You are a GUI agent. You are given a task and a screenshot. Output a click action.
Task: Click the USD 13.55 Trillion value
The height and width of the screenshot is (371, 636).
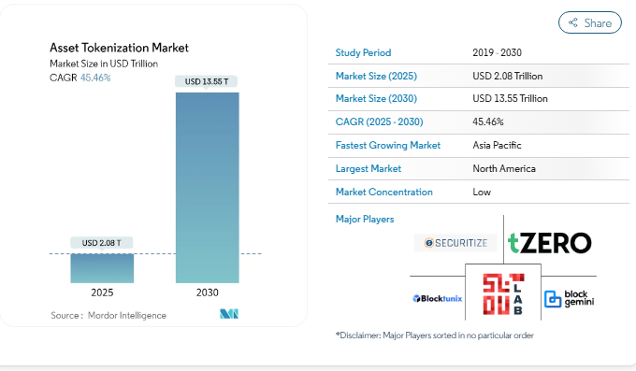tap(510, 98)
